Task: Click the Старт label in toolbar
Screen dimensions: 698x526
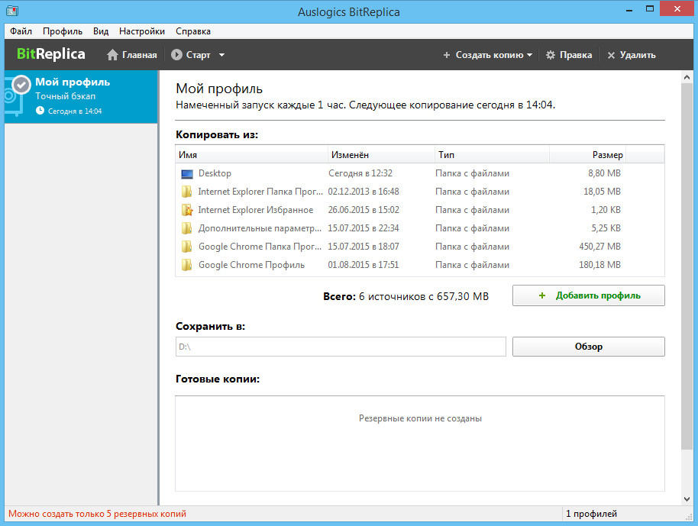Action: point(198,55)
